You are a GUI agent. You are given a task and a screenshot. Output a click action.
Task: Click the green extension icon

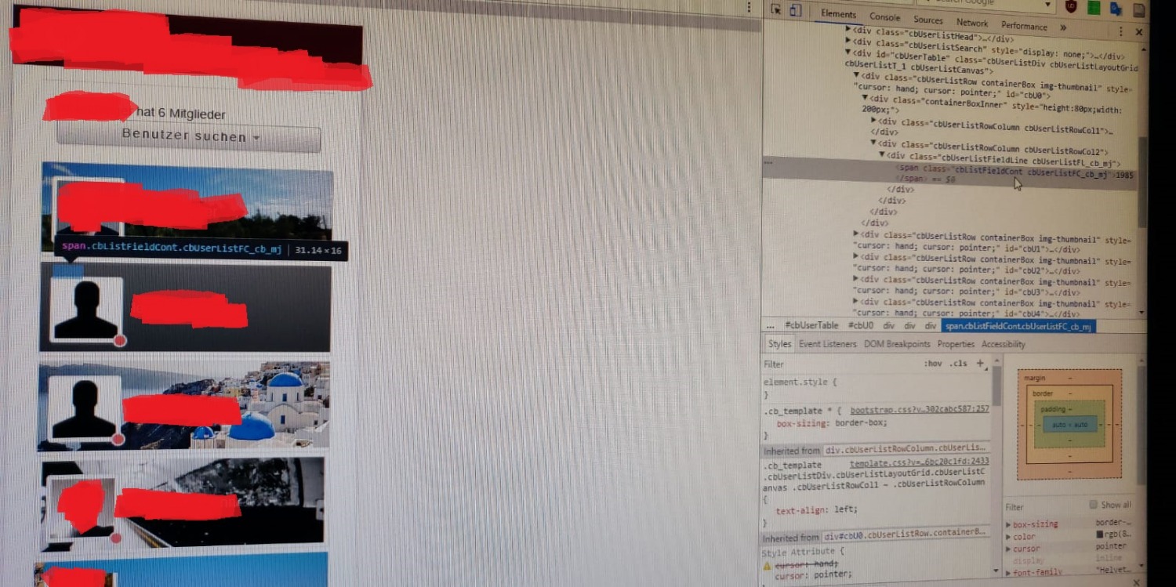[x=1094, y=8]
